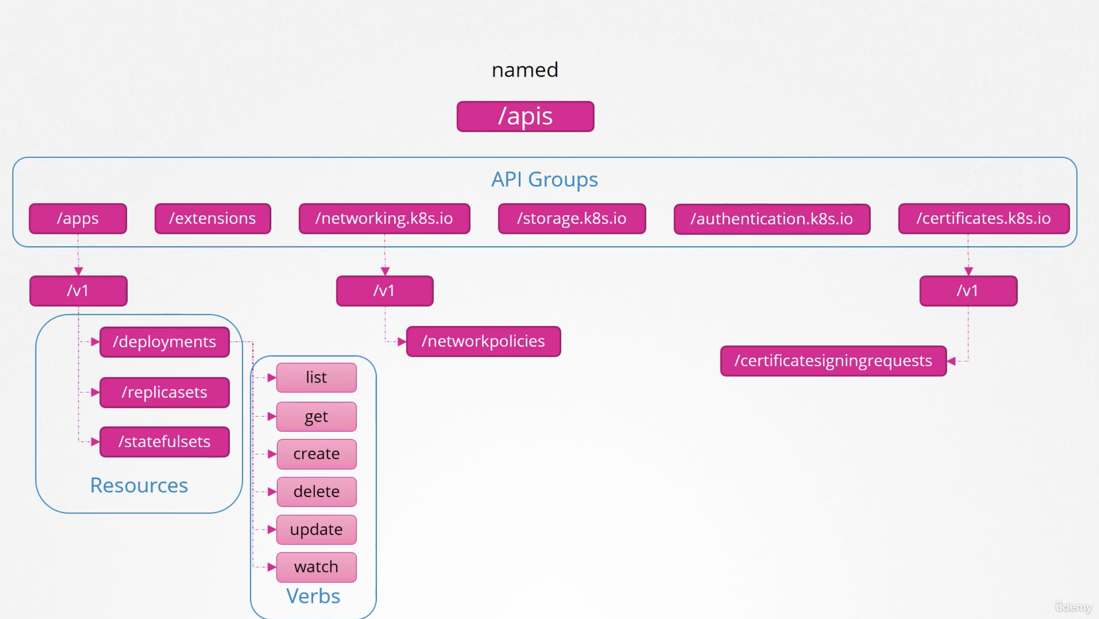Select the /statefulsets resource box

click(164, 441)
